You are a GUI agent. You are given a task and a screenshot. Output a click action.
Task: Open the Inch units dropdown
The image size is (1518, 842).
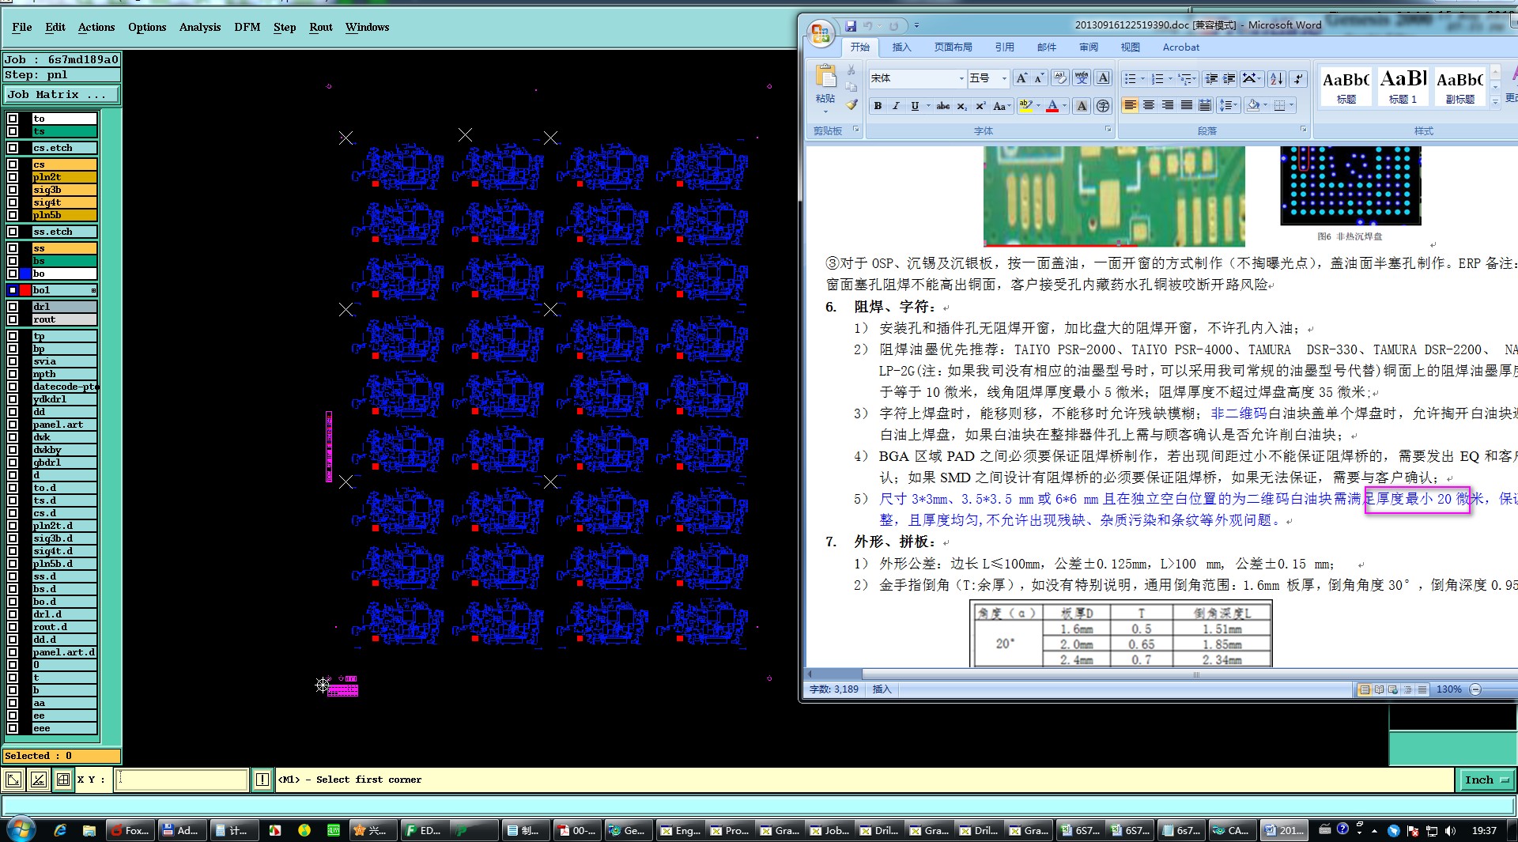(1486, 780)
